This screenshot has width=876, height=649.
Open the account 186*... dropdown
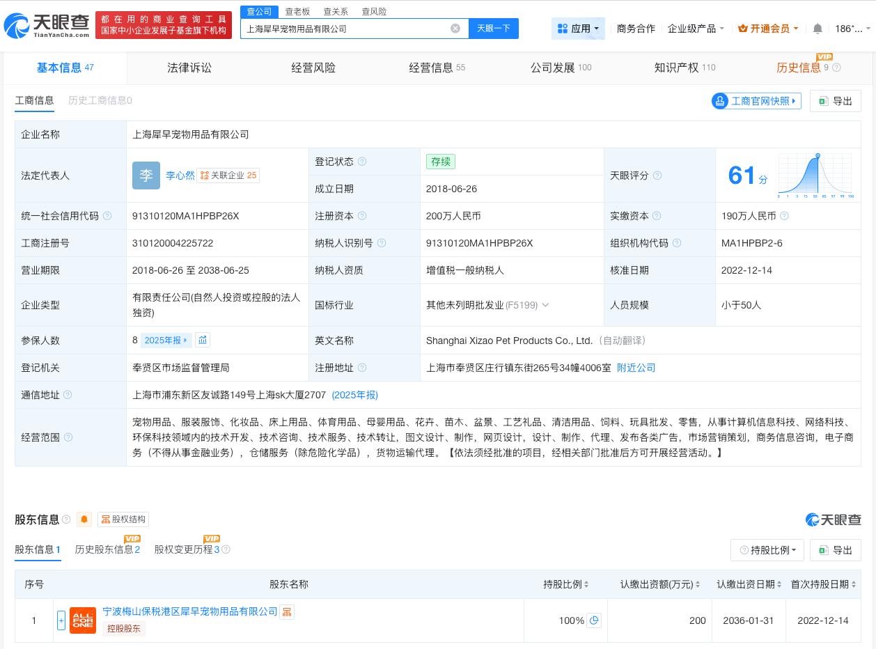point(852,29)
